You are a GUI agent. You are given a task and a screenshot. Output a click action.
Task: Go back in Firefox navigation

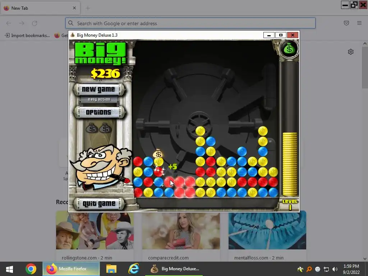pyautogui.click(x=9, y=23)
